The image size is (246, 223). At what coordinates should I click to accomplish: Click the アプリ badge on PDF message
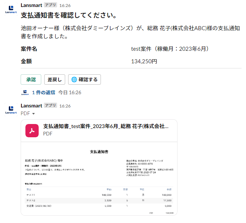click(x=50, y=105)
